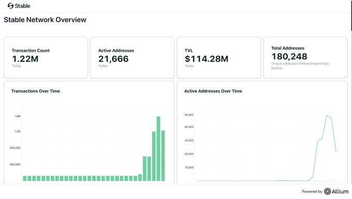Viewport: 352px width, 199px height.
Task: Click the 400,000 axis label
Action: click(x=15, y=164)
